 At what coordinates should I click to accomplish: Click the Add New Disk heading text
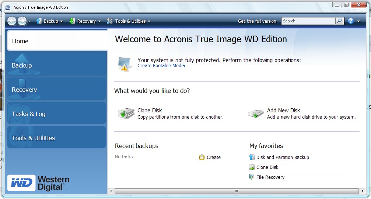pyautogui.click(x=283, y=111)
